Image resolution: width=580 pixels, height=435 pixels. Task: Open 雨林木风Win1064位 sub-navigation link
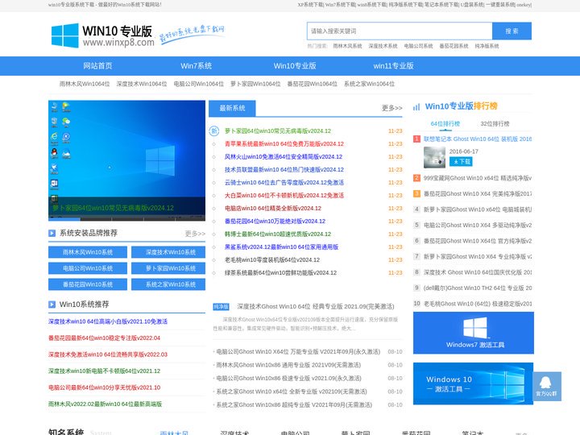(x=85, y=84)
